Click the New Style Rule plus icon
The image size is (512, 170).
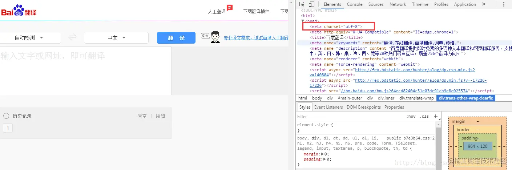[436, 116]
